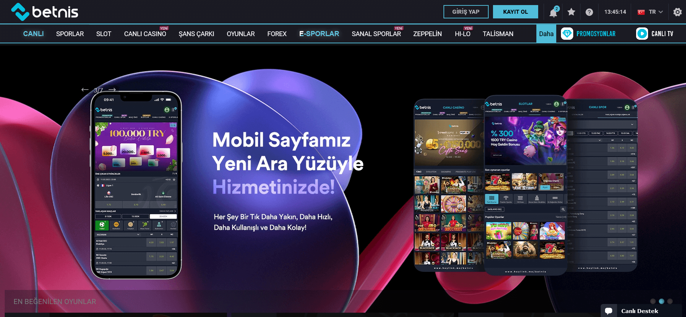Open the E-SPORLAR menu item
The image size is (686, 317).
319,34
